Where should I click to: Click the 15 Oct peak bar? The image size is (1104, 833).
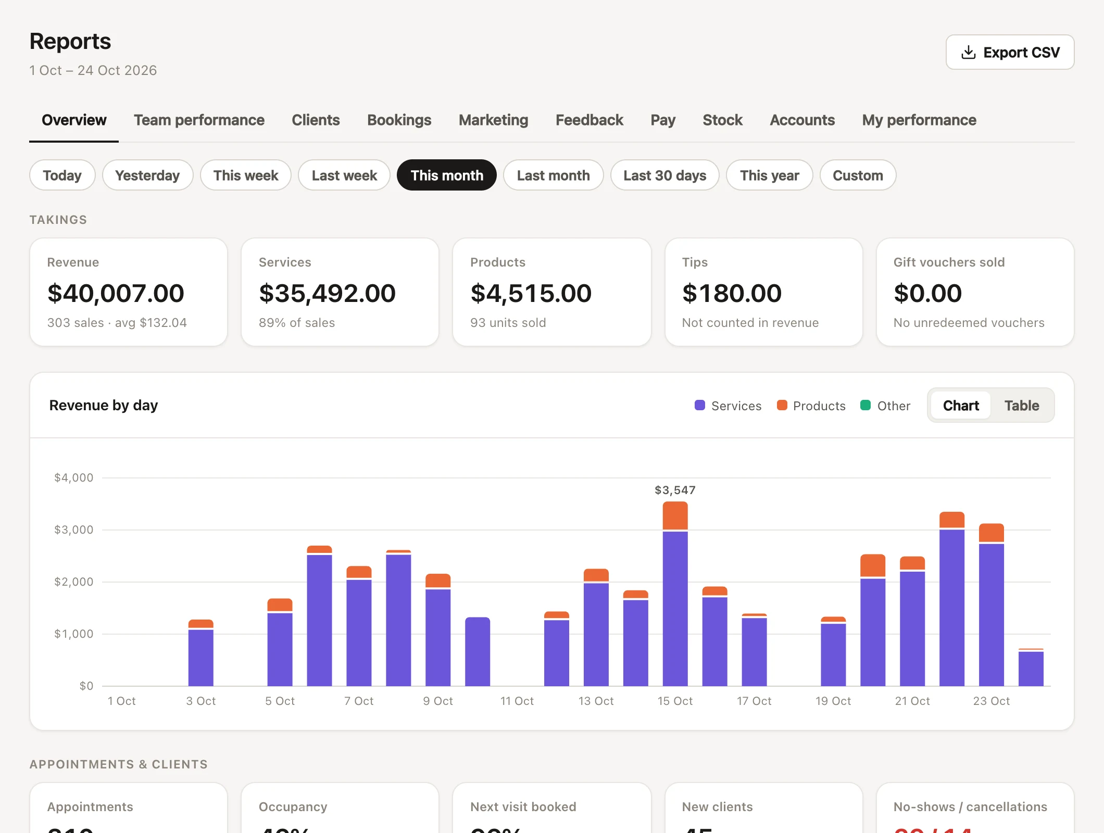[675, 594]
